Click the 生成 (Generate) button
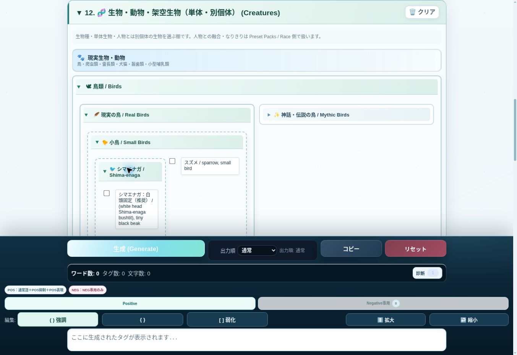 [x=136, y=248]
